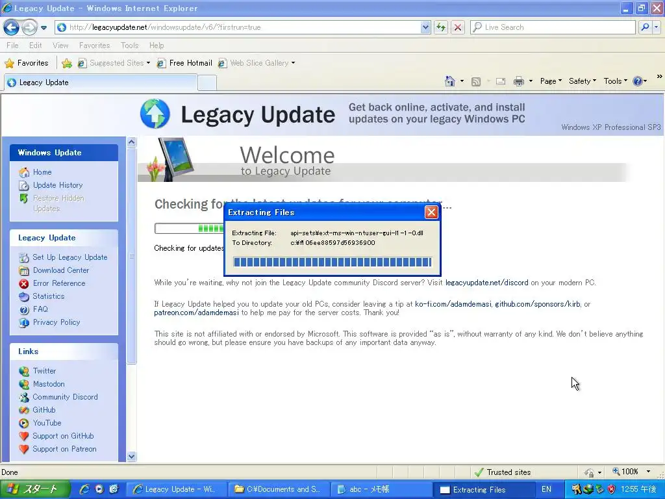
Task: Click Support on Patreon heart icon
Action: pos(24,449)
